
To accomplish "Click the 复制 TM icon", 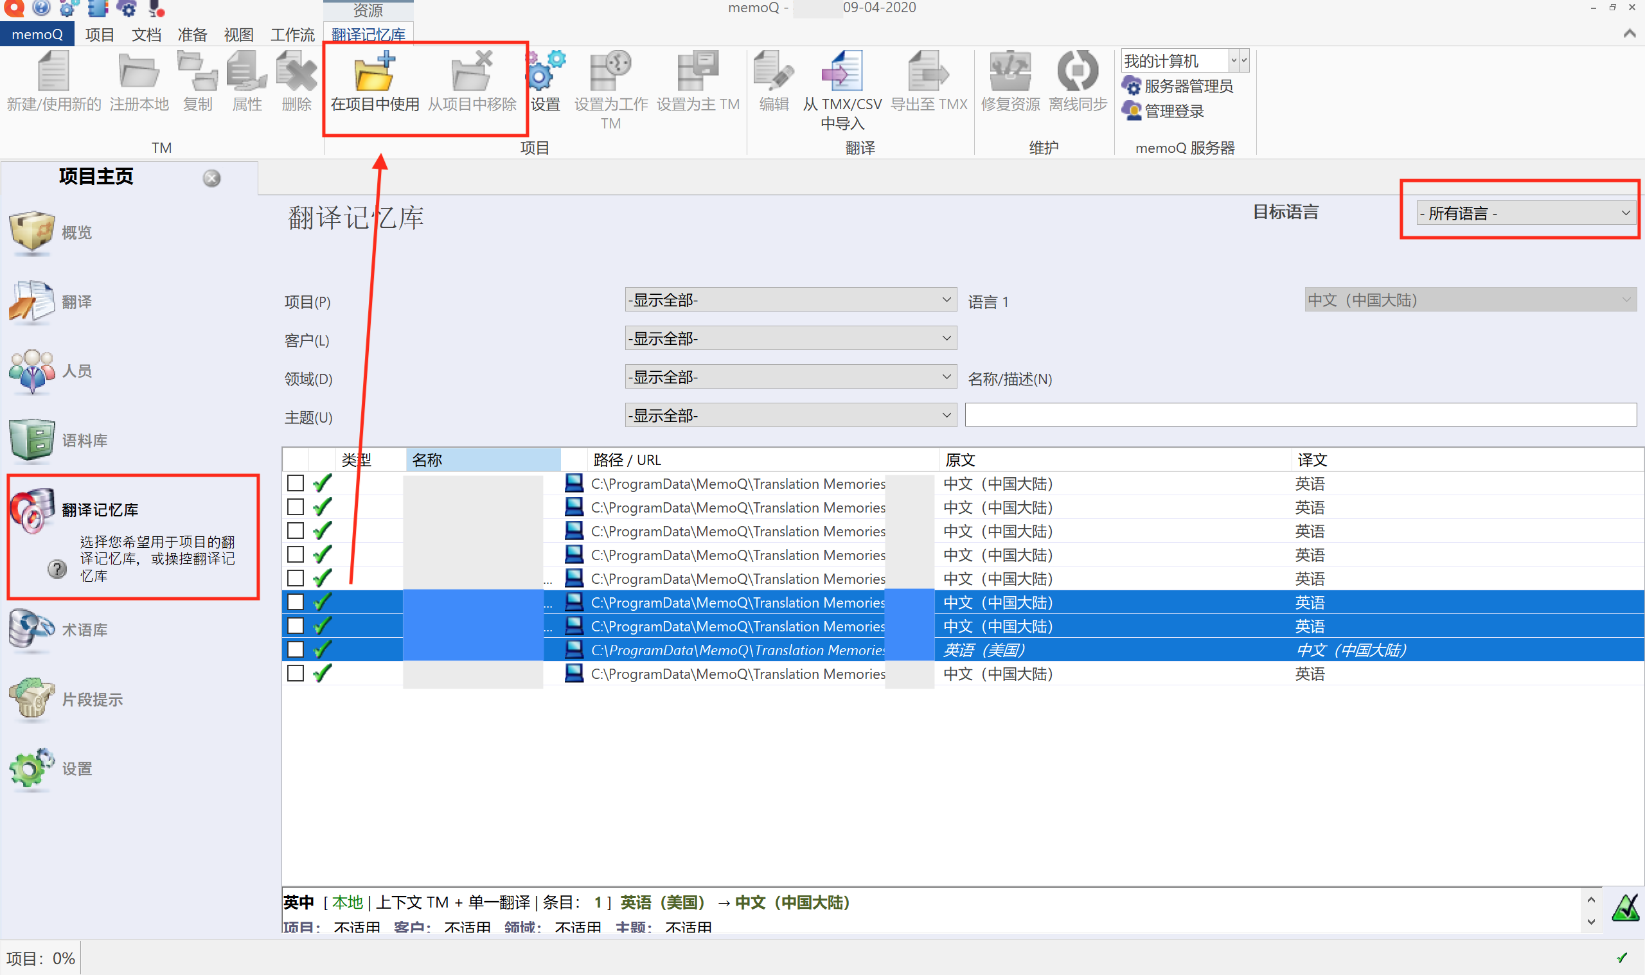I will 197,70.
